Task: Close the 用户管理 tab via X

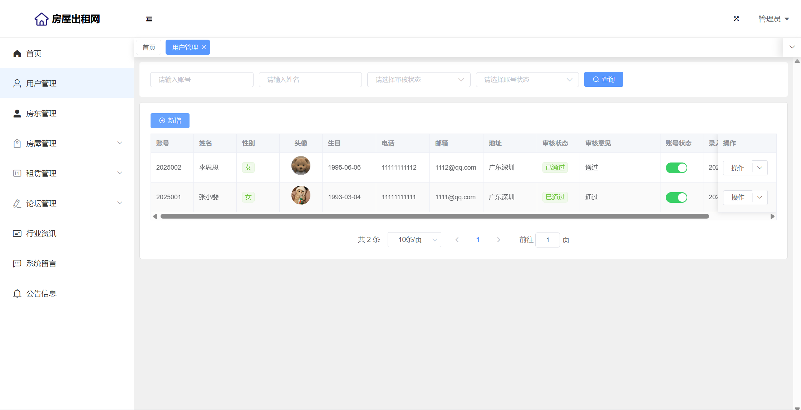Action: point(204,47)
